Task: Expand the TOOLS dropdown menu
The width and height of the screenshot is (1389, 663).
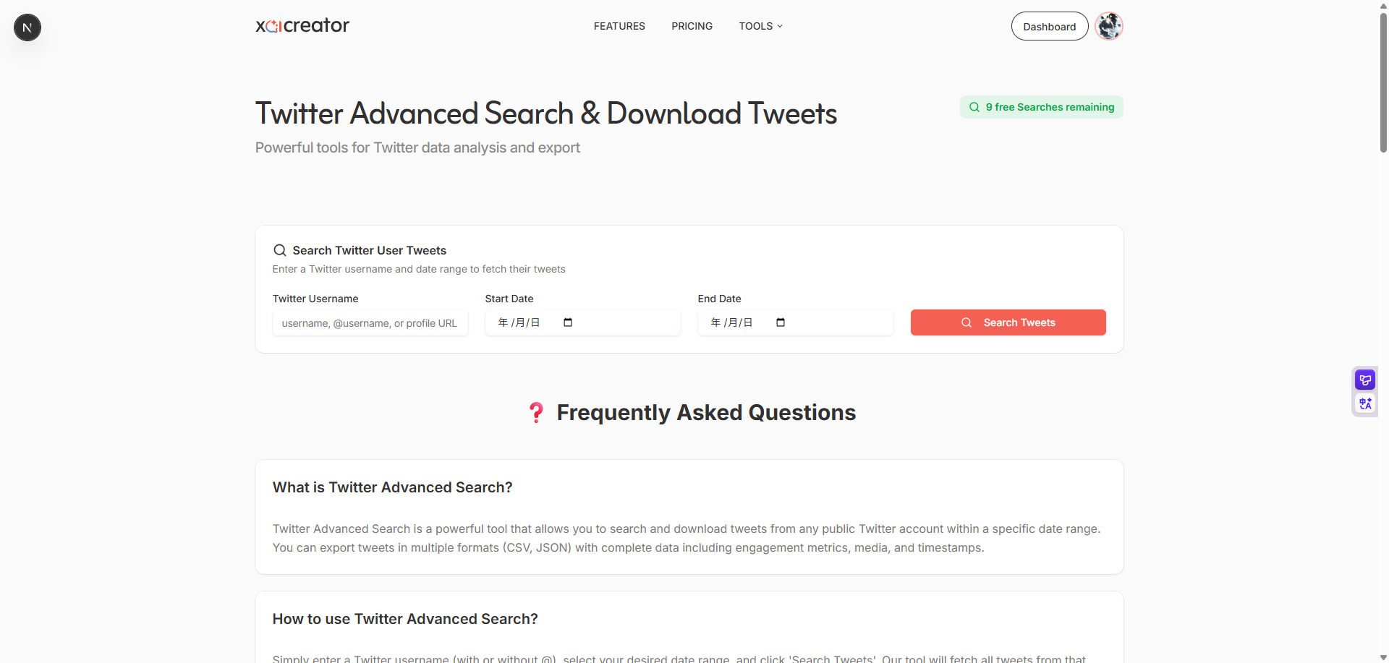Action: [x=760, y=26]
